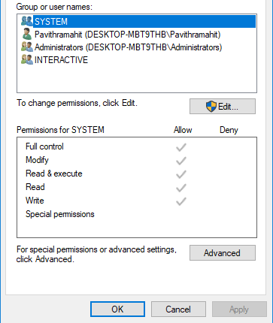
Task: Click Read & execute Allow checkmark
Action: pos(181,174)
